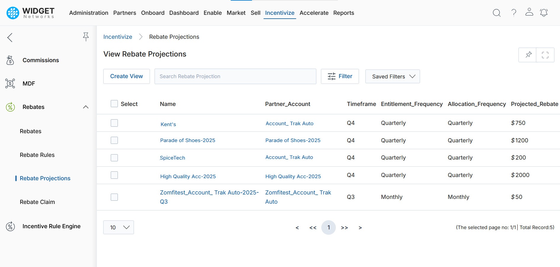The image size is (560, 267).
Task: Open the page size dropdown showing 10
Action: pyautogui.click(x=118, y=227)
